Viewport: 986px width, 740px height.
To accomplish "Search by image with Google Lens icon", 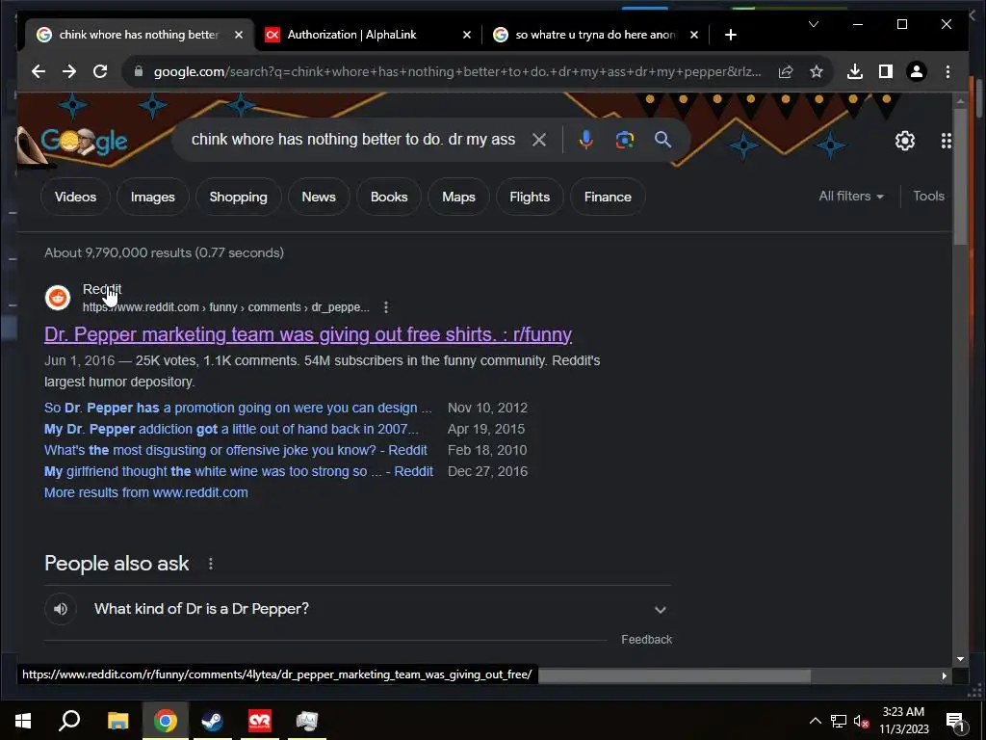I will coord(624,140).
